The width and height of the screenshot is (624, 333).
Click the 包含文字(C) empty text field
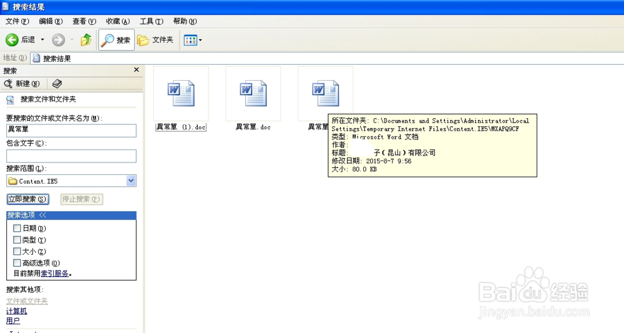71,156
